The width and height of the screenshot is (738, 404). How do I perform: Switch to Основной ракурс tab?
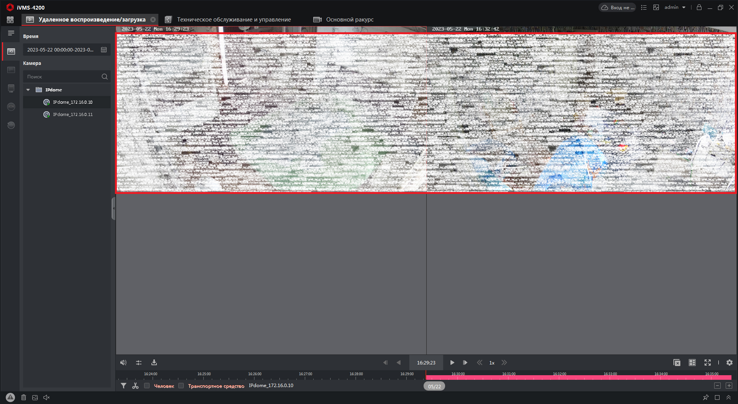coord(349,20)
